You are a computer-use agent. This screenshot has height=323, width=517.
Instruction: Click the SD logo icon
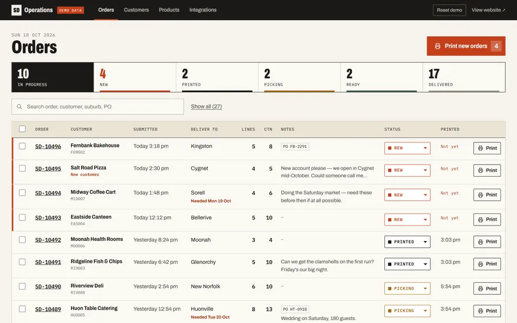pyautogui.click(x=17, y=10)
